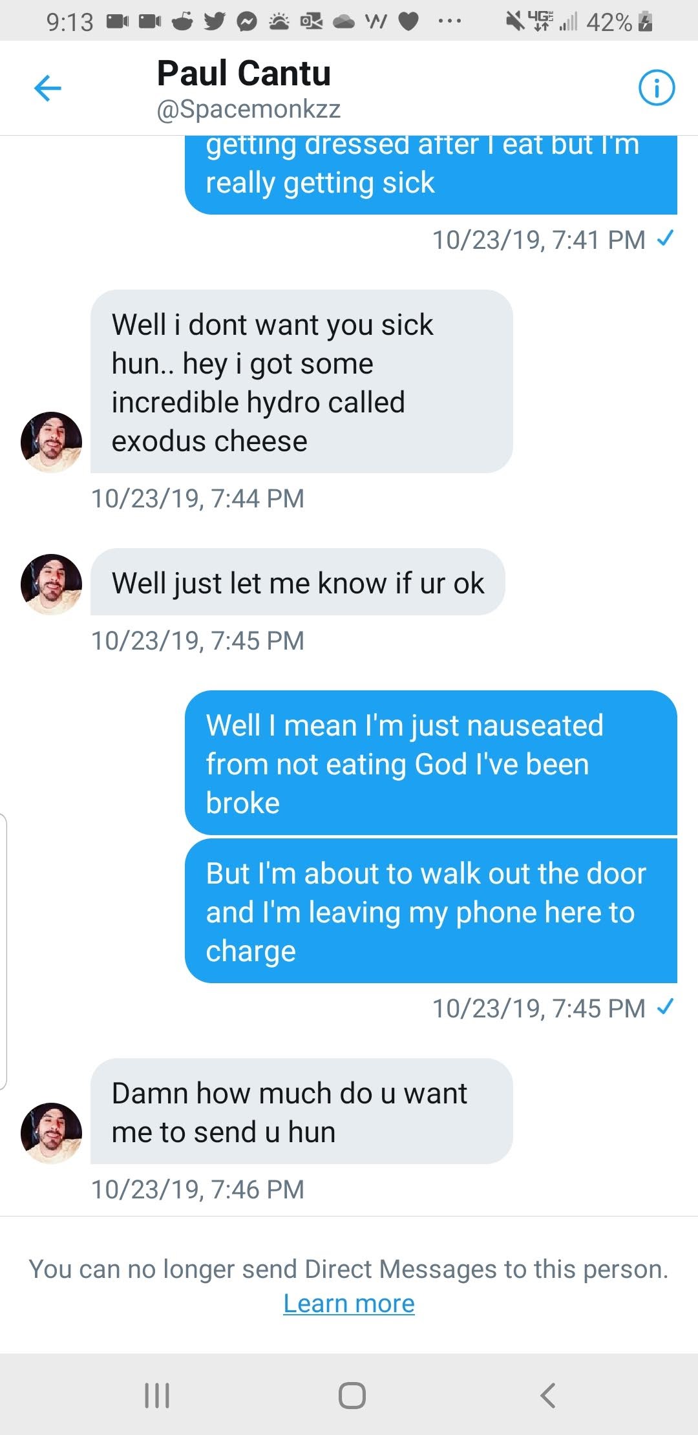698x1435 pixels.
Task: Tap avatar next to "let me know if ur ok"
Action: point(52,584)
